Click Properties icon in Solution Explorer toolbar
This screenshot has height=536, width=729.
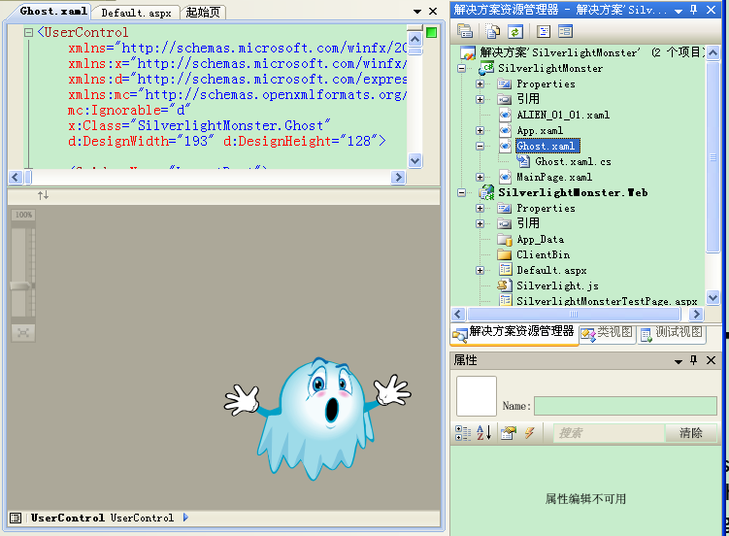pos(465,31)
